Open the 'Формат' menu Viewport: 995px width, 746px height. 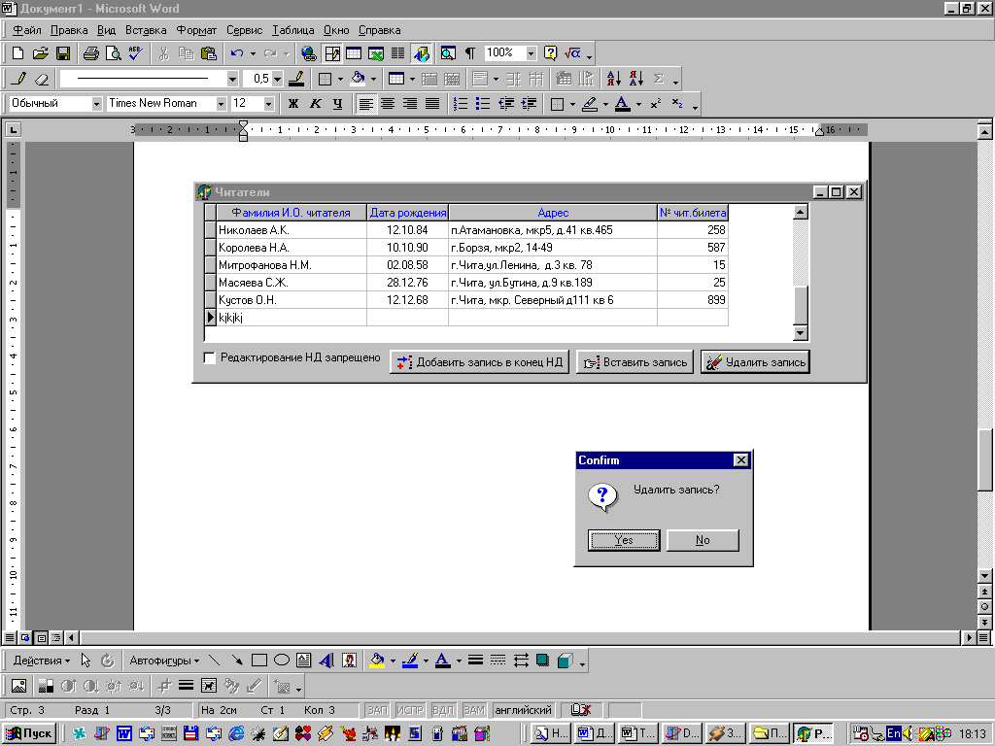coord(196,30)
